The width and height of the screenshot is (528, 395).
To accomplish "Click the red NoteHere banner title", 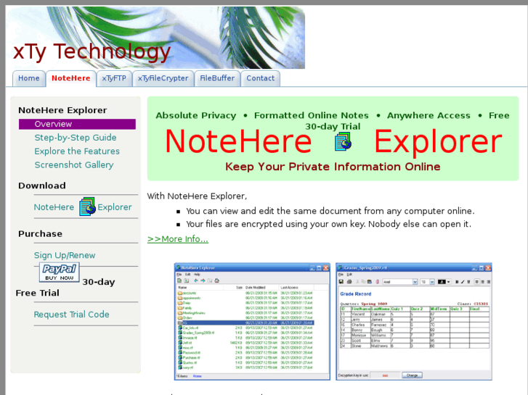I will tap(238, 141).
